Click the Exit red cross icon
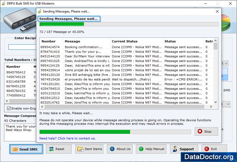 [x=207, y=149]
